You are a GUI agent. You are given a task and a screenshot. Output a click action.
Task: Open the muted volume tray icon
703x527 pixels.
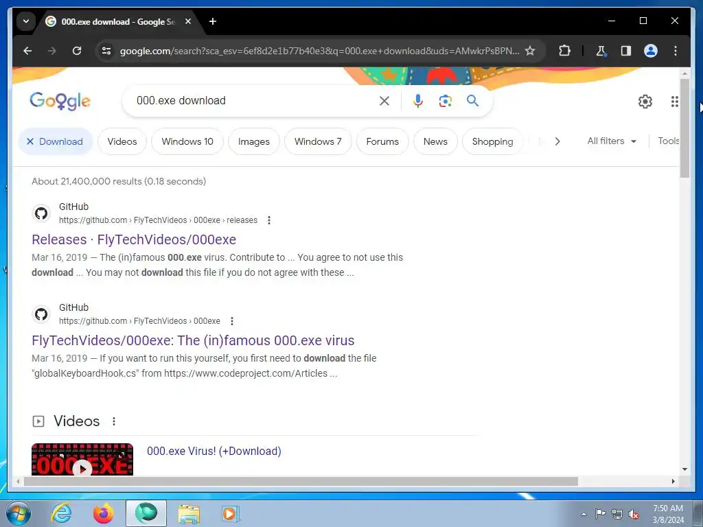pyautogui.click(x=634, y=514)
